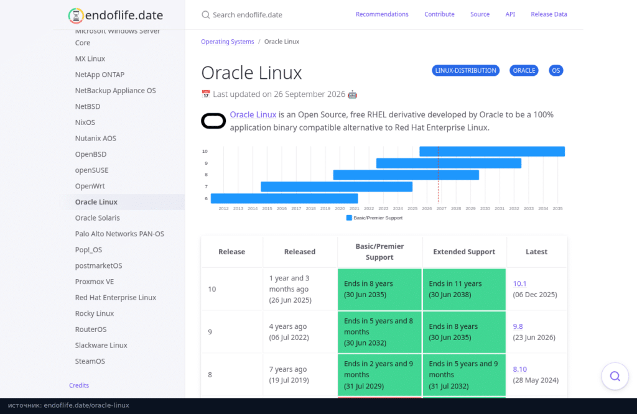Select Slackware Linux in sidebar

click(101, 346)
